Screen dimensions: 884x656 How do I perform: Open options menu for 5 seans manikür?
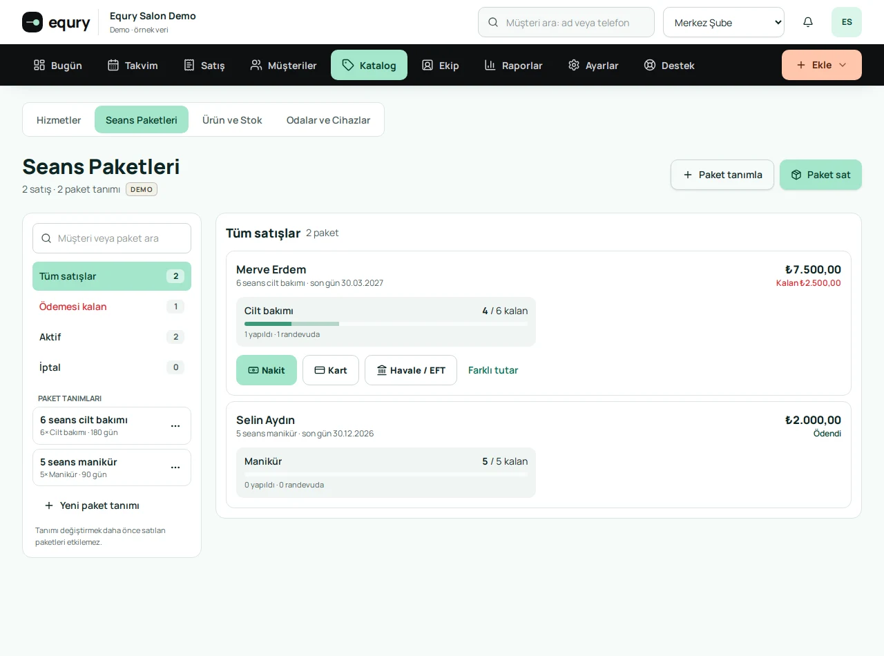point(175,467)
